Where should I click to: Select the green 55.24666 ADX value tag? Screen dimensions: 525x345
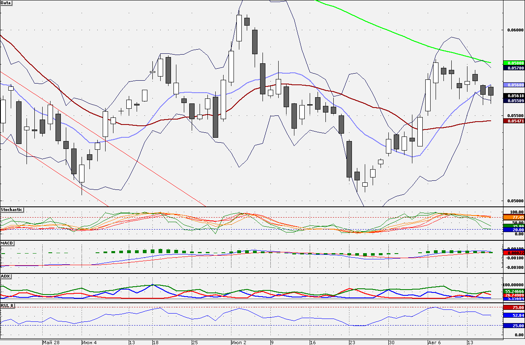coord(514,291)
